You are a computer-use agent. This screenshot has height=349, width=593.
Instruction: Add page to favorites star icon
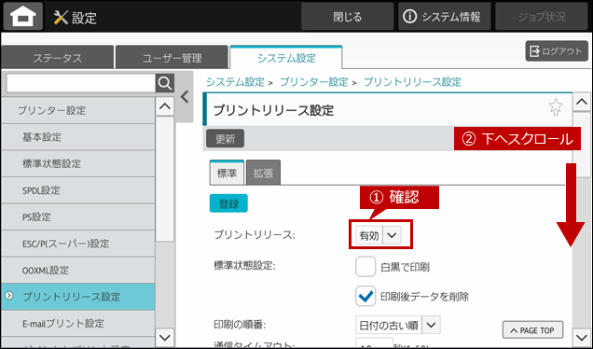coord(556,107)
